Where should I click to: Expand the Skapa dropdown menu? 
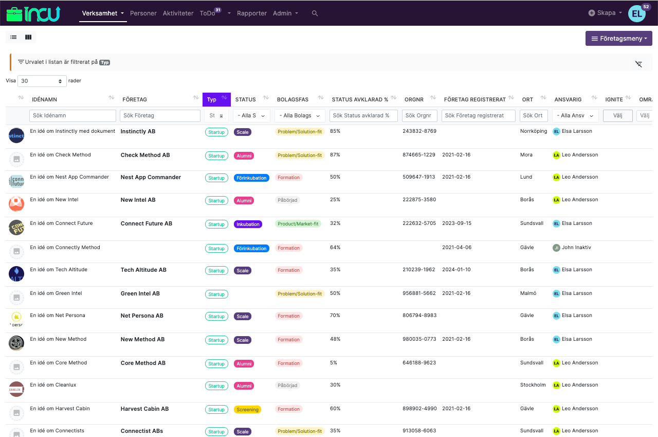coord(605,13)
